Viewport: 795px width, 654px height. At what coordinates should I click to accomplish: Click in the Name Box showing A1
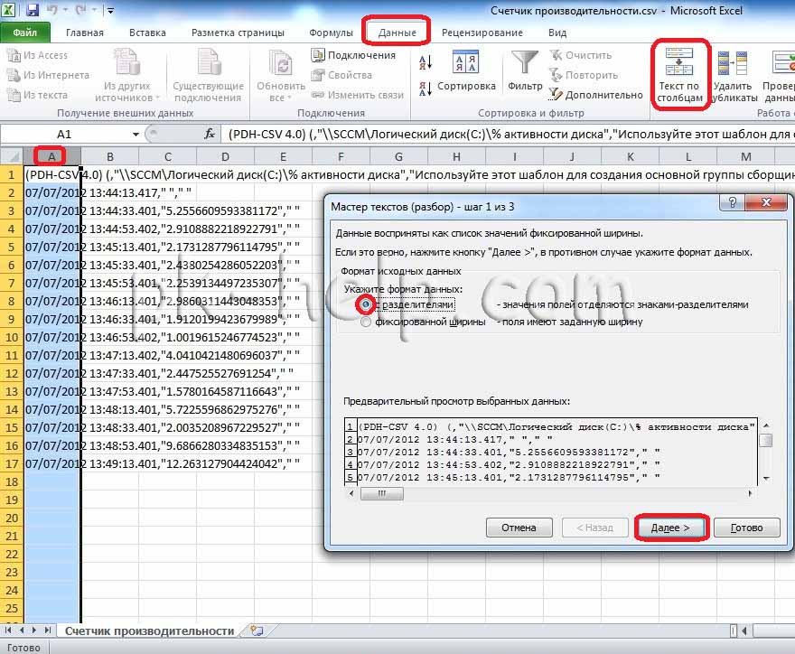[x=64, y=135]
